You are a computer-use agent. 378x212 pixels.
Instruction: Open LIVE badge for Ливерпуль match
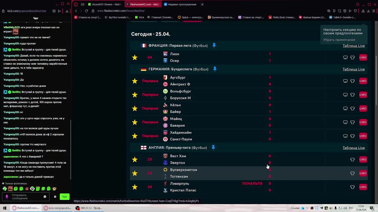[x=363, y=187]
